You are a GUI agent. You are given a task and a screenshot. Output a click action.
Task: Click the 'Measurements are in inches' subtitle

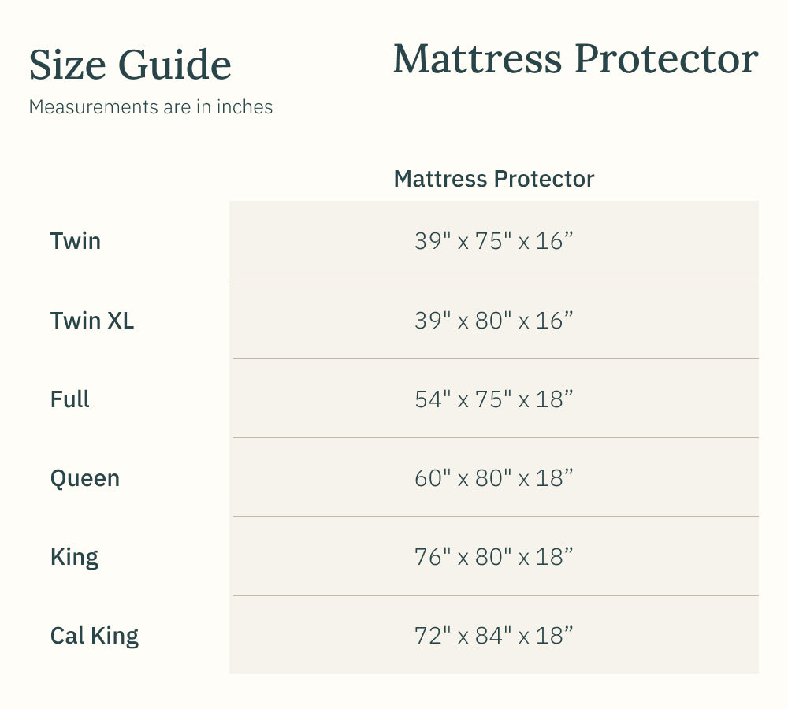[151, 106]
